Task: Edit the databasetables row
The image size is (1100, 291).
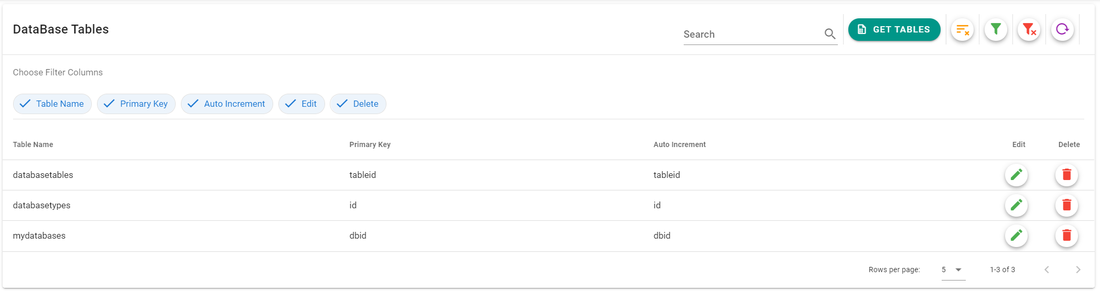Action: tap(1016, 175)
